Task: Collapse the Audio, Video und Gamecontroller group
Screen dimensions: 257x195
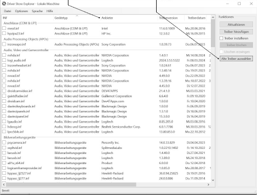Action: [x=26, y=50]
